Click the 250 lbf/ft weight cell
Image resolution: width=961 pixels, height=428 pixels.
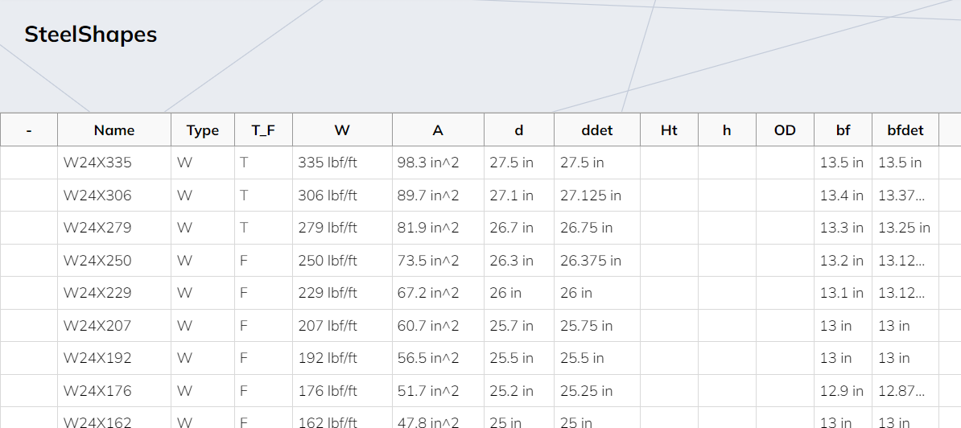(343, 260)
